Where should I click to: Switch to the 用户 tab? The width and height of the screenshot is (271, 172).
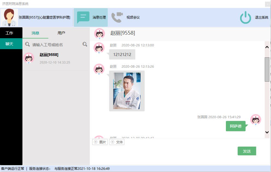click(x=61, y=33)
